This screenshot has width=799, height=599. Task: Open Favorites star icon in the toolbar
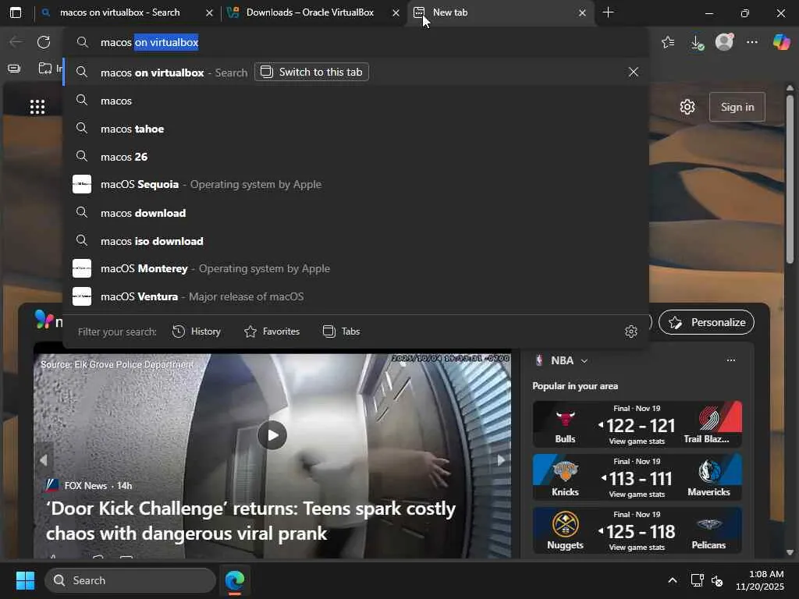pos(668,42)
